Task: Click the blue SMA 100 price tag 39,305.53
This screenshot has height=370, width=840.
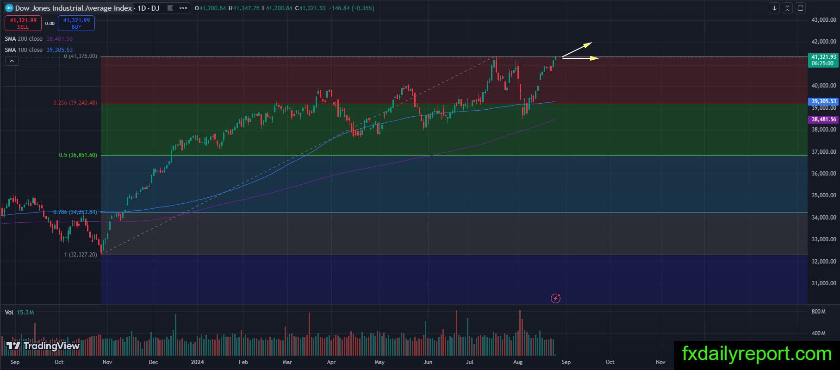Action: point(823,101)
